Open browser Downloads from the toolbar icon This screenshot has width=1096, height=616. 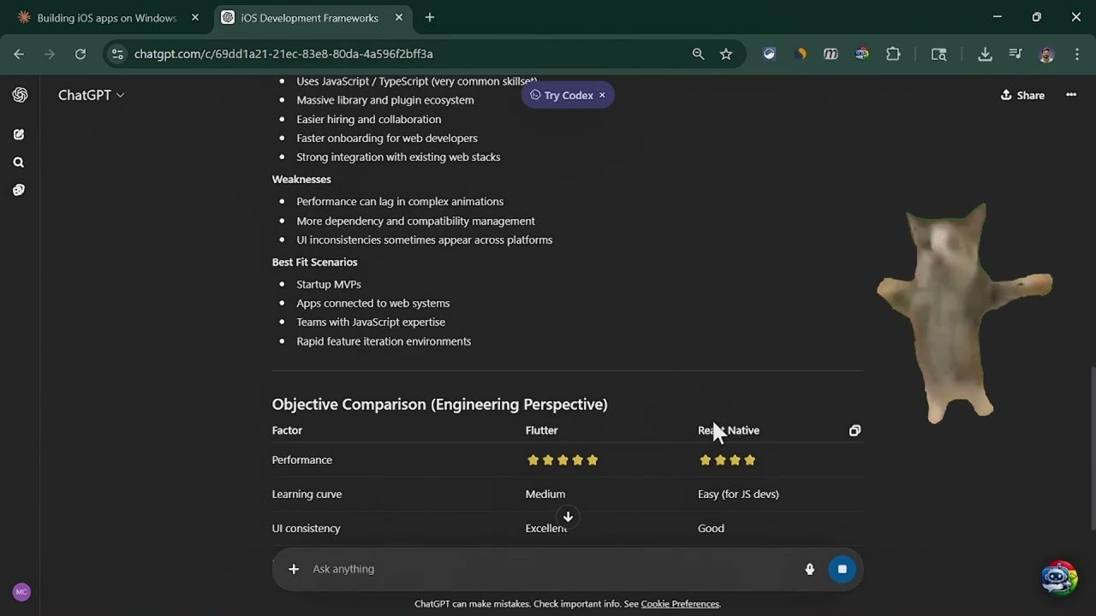985,53
